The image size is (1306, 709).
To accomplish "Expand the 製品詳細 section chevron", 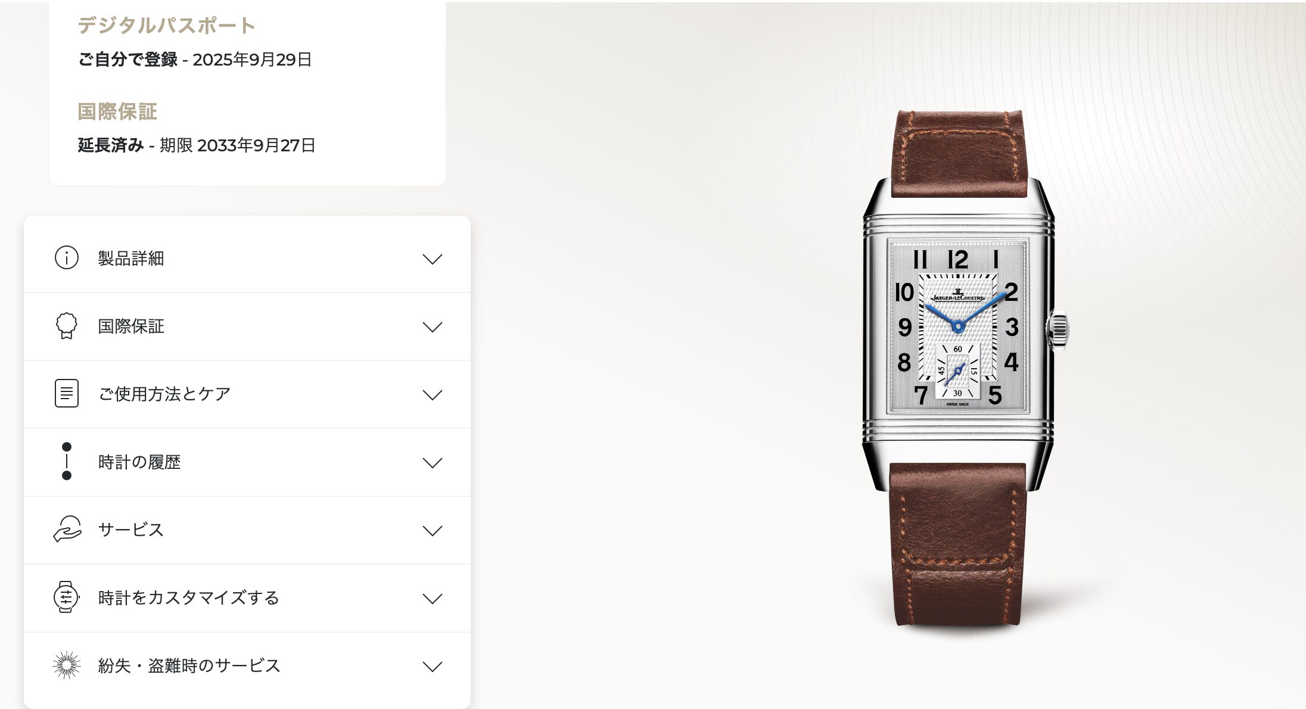I will tap(432, 259).
